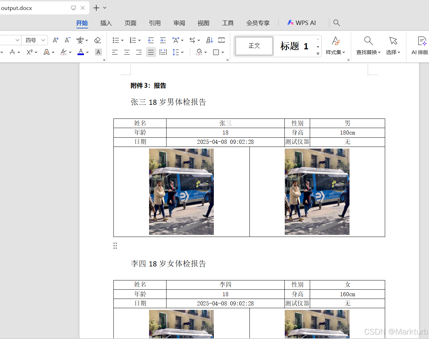Open the paragraph settings dialog launcher
The width and height of the screenshot is (429, 339).
pos(227,60)
